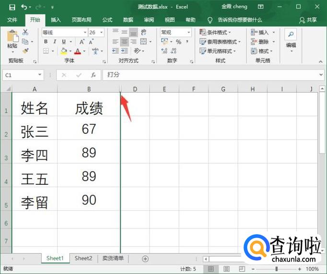Switch to the Sheet2 worksheet tab
327x274 pixels.
(x=83, y=258)
